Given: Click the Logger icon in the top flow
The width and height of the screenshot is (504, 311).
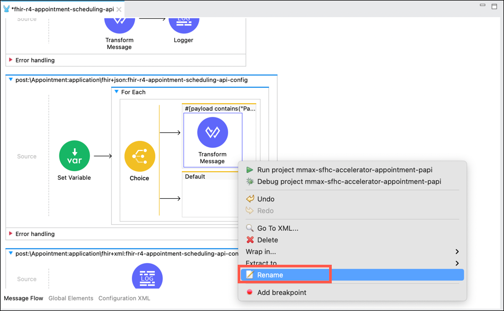Looking at the screenshot, I should click(184, 25).
